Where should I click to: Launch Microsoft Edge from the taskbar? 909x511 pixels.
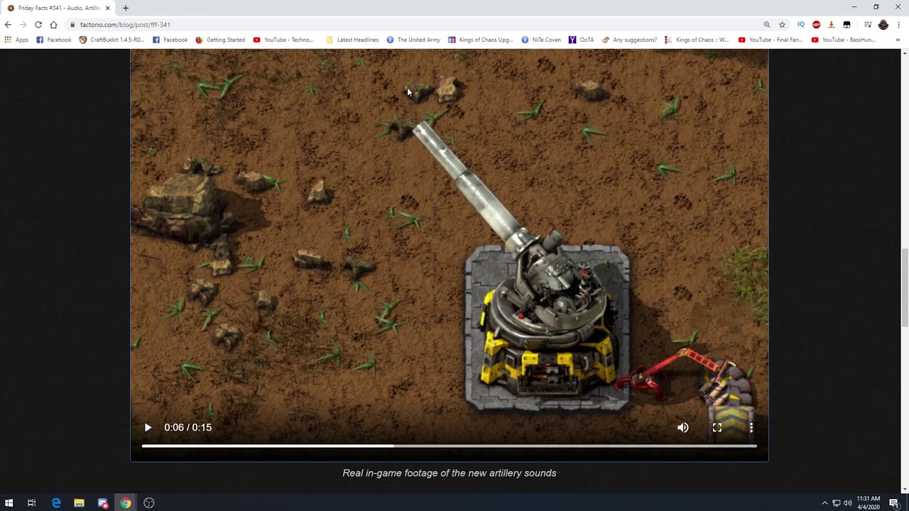(56, 502)
